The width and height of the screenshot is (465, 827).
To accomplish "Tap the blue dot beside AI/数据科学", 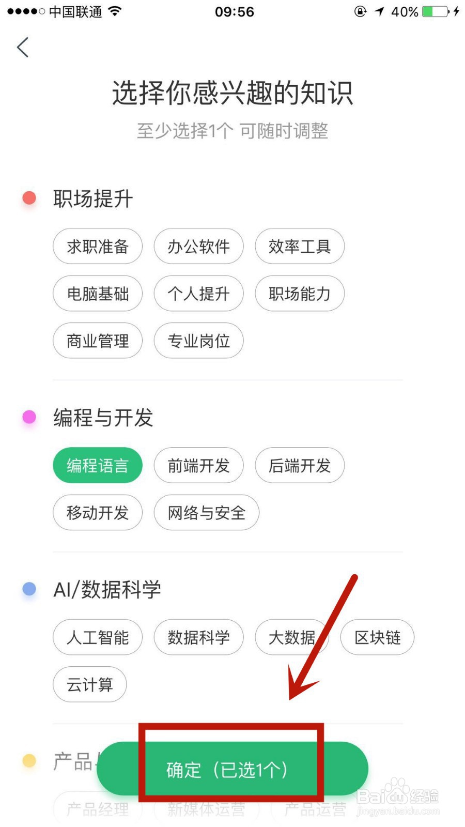I will pyautogui.click(x=29, y=588).
